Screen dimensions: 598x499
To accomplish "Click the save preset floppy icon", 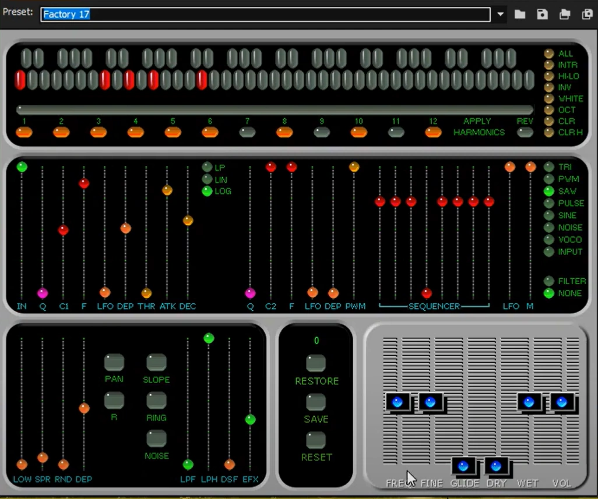I will tap(542, 15).
